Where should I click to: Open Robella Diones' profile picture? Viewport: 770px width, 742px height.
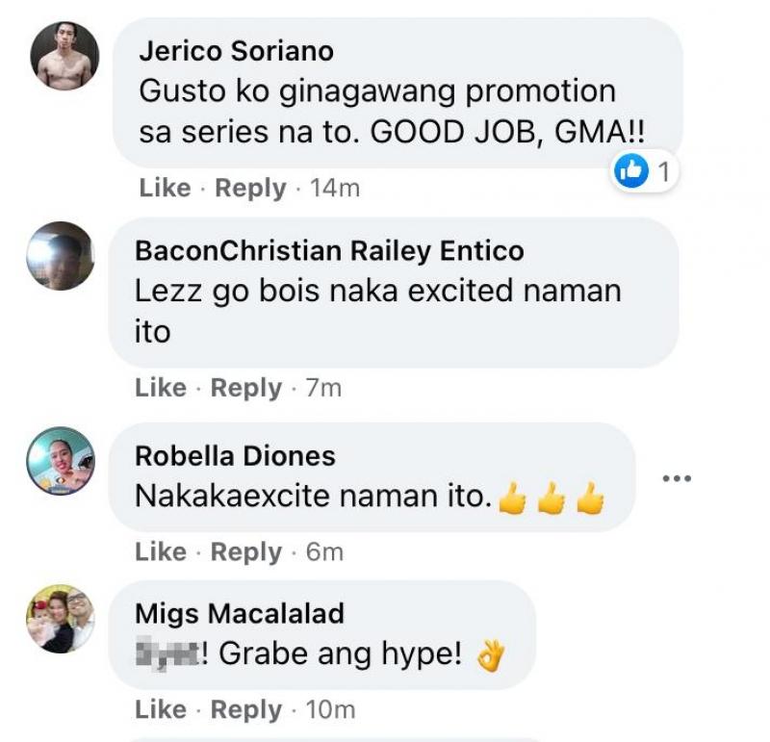[61, 461]
